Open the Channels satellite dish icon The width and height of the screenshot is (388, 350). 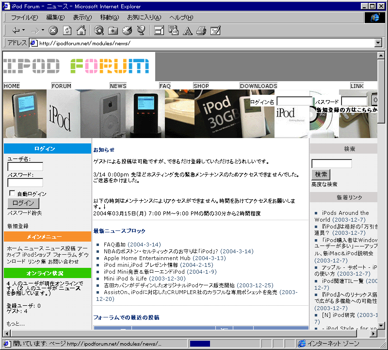point(141,30)
